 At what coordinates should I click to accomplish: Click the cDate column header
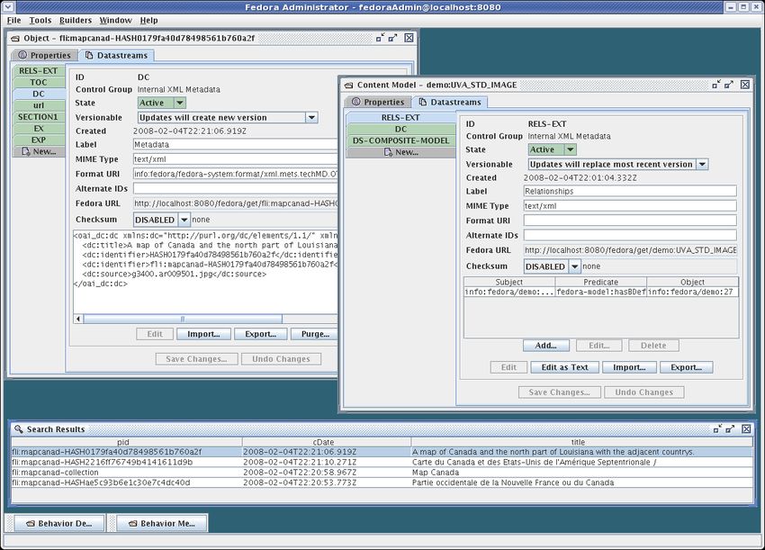(x=327, y=442)
